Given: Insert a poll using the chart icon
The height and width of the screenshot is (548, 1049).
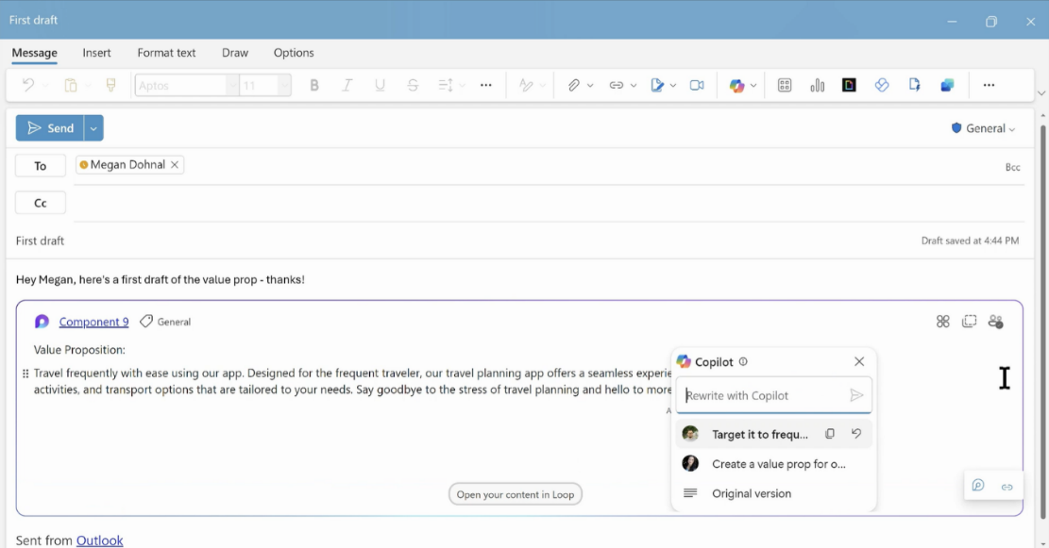Looking at the screenshot, I should [x=816, y=85].
